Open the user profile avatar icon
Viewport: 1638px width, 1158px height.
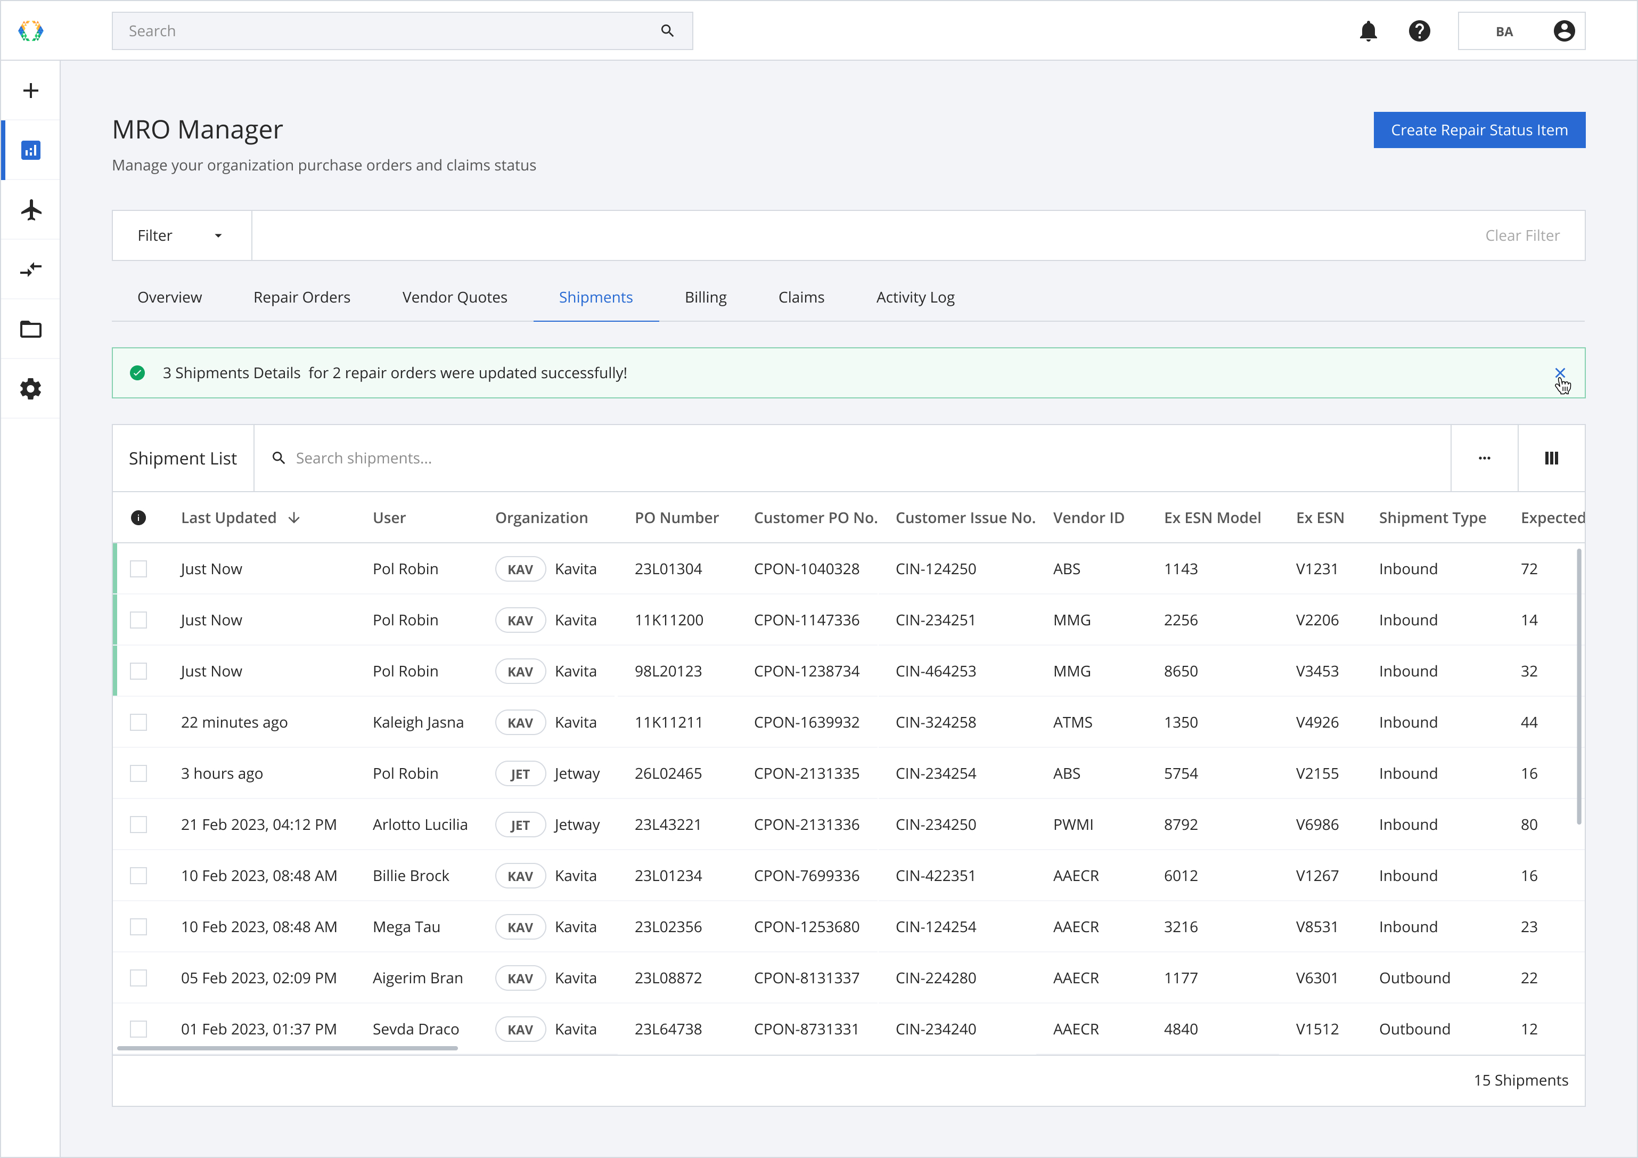coord(1564,31)
